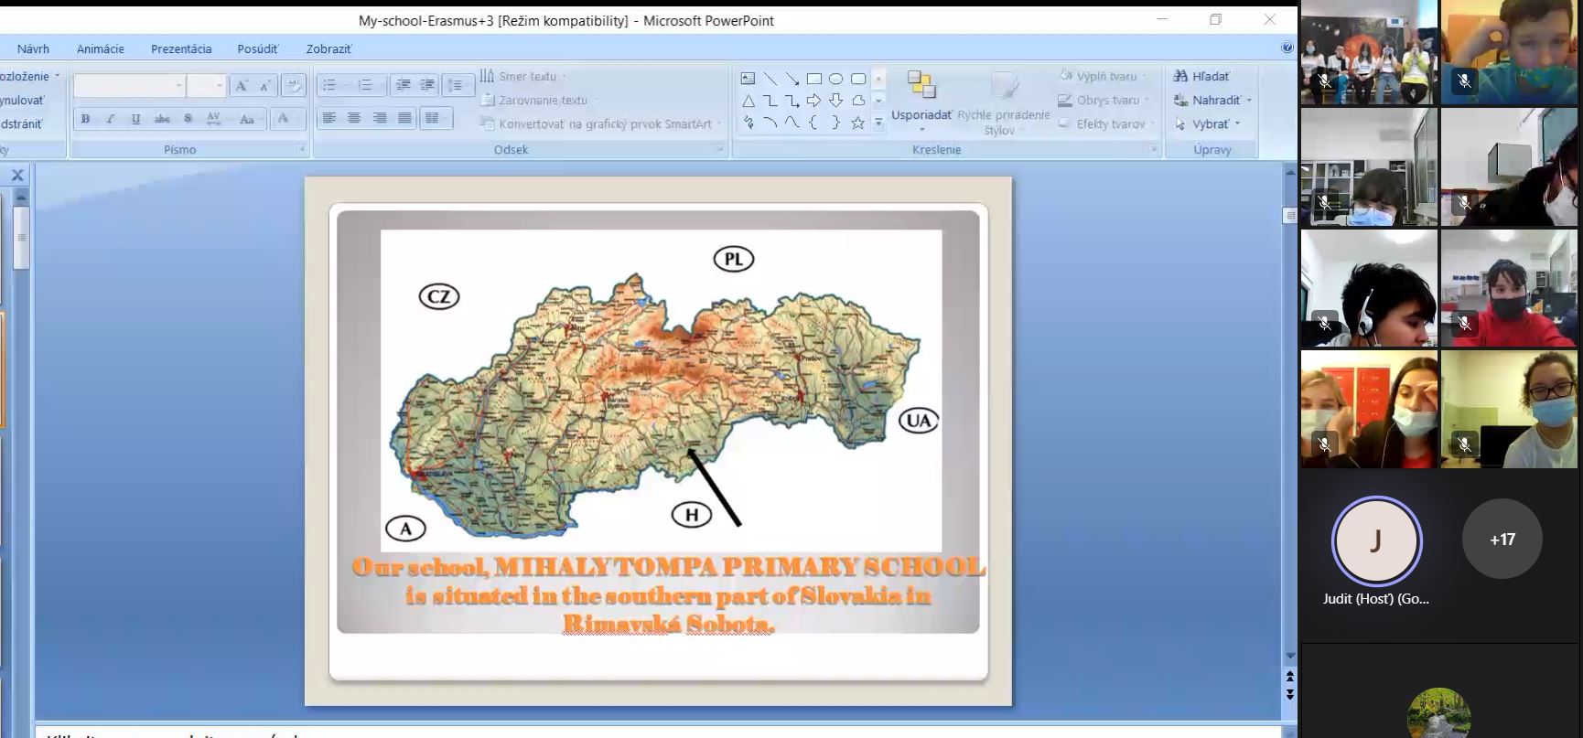Open PowerPoint help question mark icon
Image resolution: width=1583 pixels, height=738 pixels.
point(1287,48)
